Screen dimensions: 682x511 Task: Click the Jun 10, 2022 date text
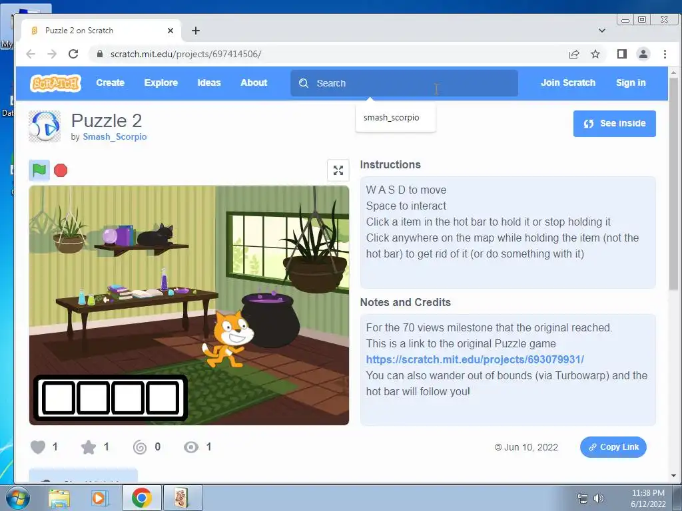coord(531,447)
